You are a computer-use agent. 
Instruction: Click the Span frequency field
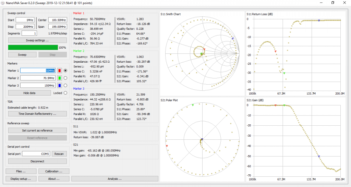tap(58, 27)
